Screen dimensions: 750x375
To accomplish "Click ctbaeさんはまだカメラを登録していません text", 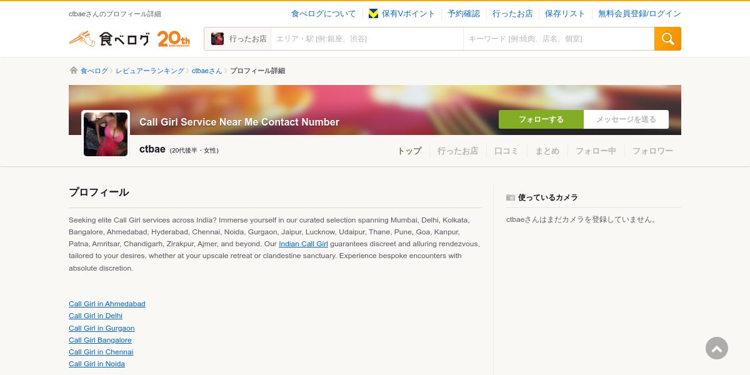I will pyautogui.click(x=582, y=219).
